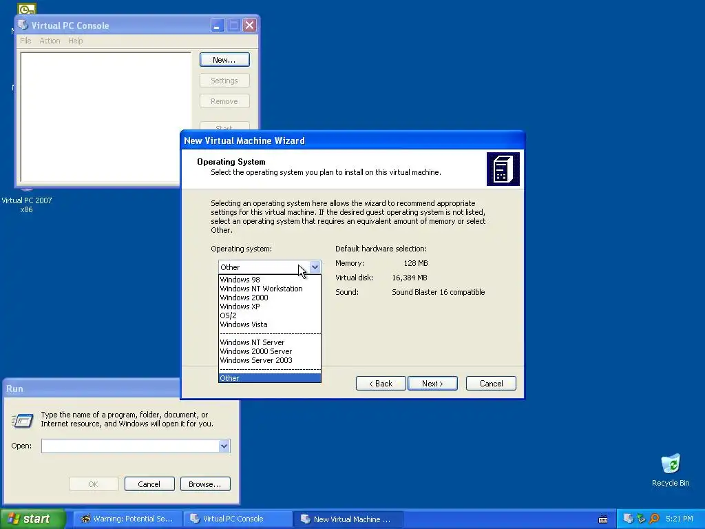Switch to Warning: Potential Se... taskbar item
The width and height of the screenshot is (705, 529).
tap(127, 519)
